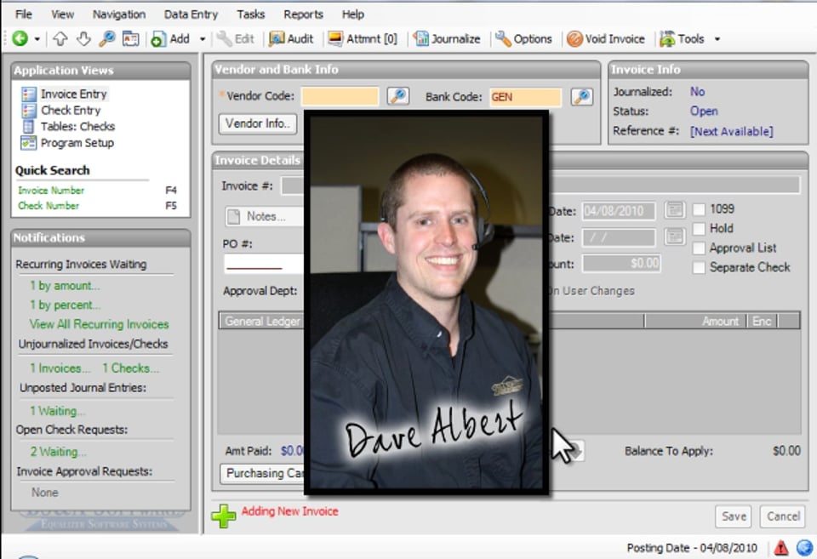Open Options from the toolbar
817x559 pixels.
pyautogui.click(x=523, y=39)
